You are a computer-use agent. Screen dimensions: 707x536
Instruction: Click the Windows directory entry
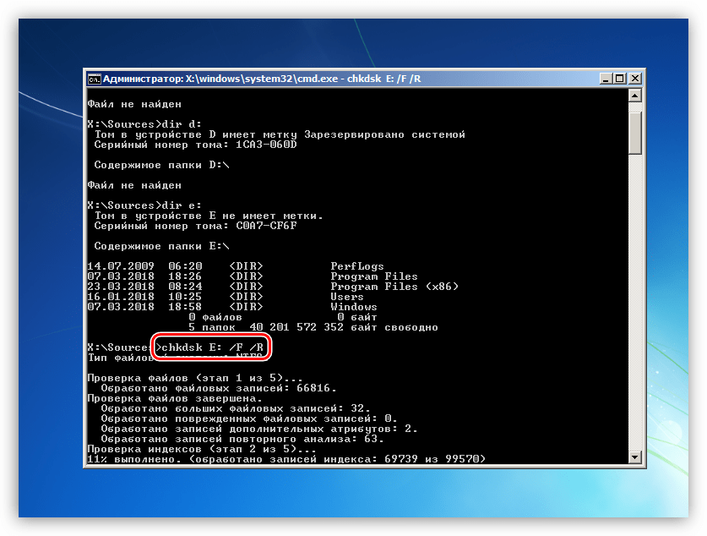[353, 307]
